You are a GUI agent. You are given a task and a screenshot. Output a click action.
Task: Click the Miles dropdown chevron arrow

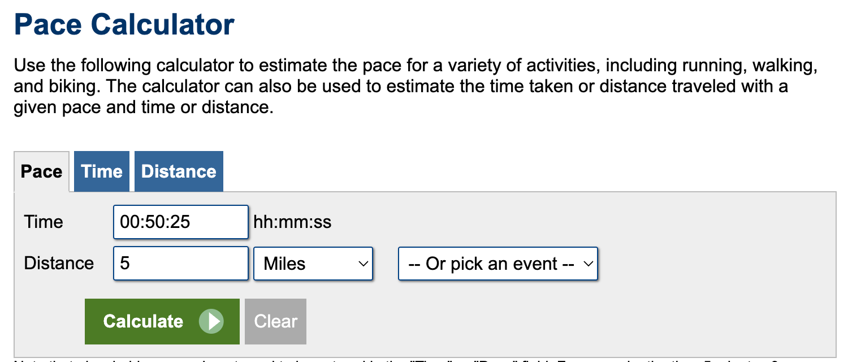[x=363, y=264]
